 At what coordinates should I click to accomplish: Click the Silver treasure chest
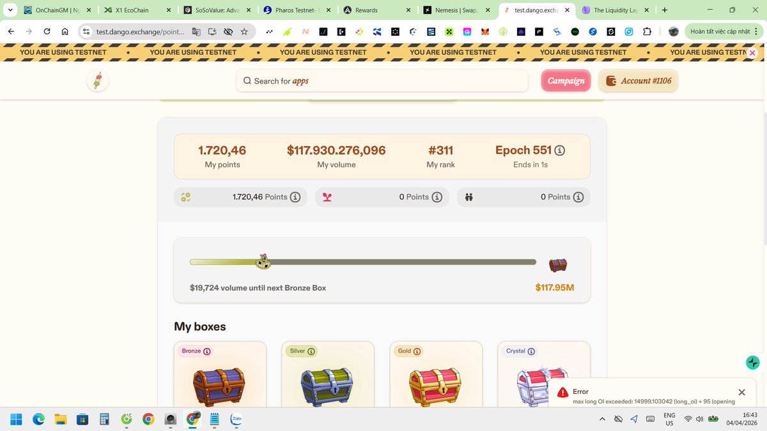coord(327,386)
